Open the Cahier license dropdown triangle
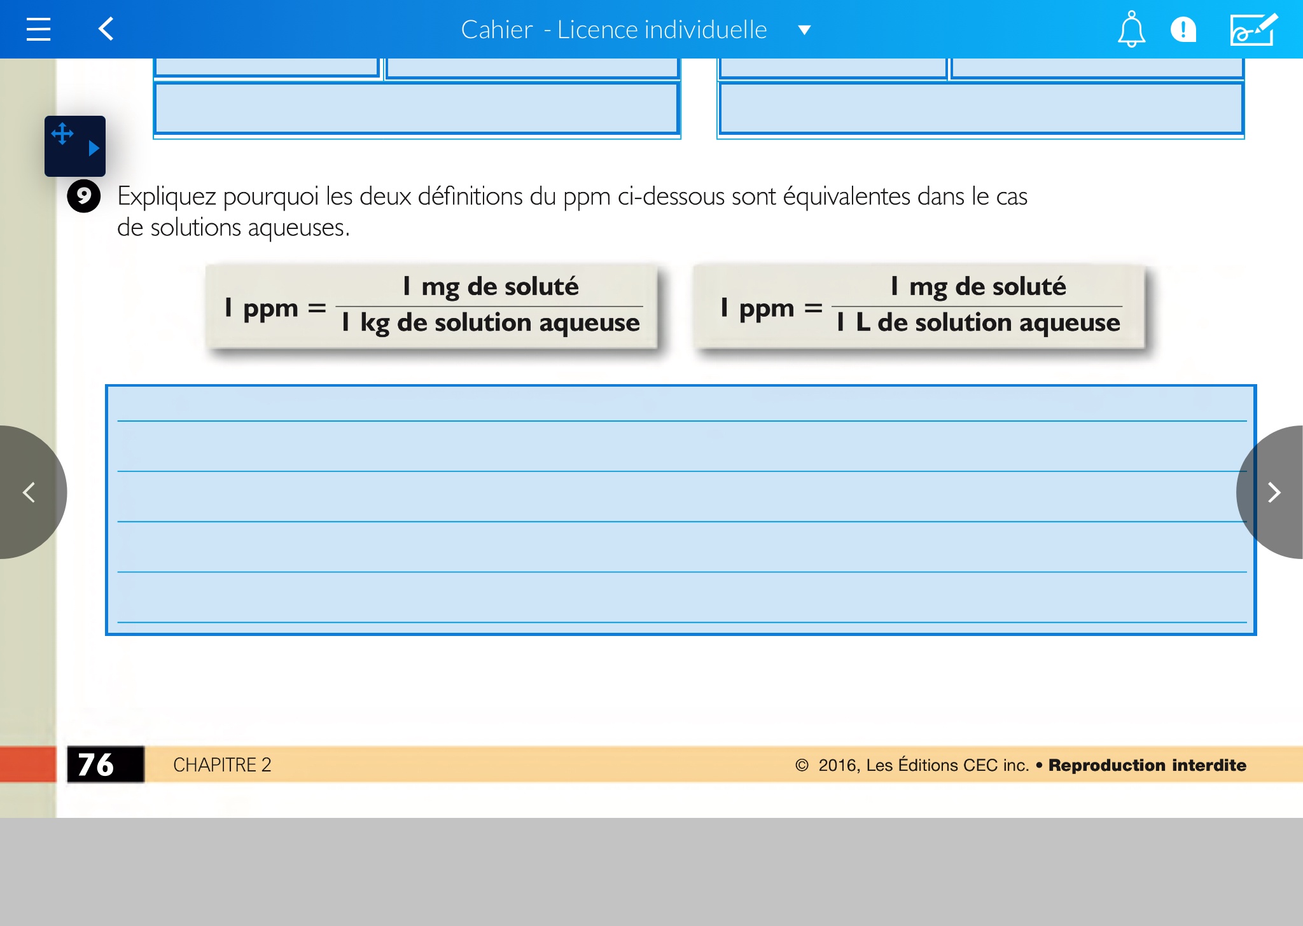 tap(804, 30)
